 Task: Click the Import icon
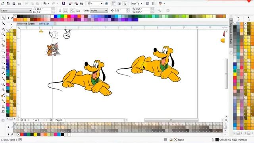click(x=71, y=4)
